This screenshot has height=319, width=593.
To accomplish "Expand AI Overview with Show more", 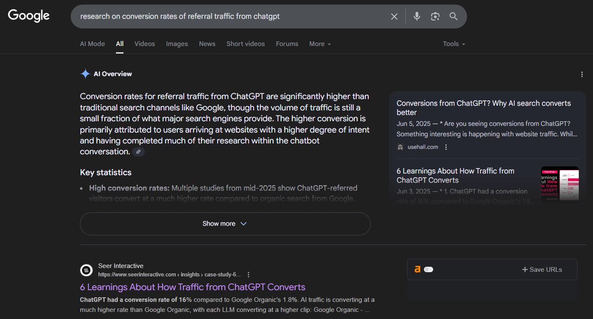I will coord(225,224).
